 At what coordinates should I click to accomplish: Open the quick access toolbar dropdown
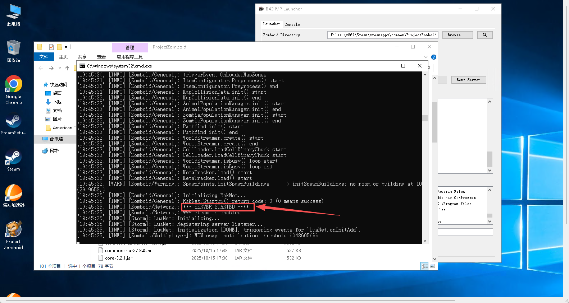click(x=66, y=47)
